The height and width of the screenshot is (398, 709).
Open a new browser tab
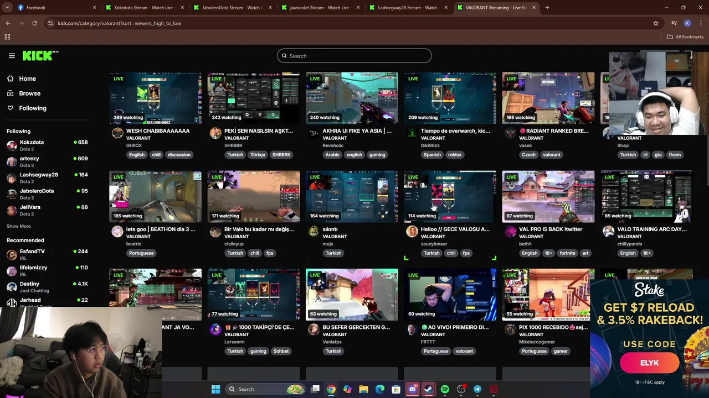pos(547,8)
